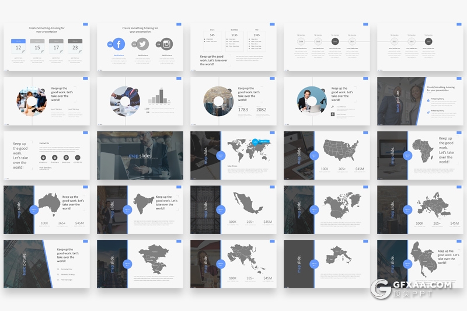Click the Twitter bird icon
This screenshot has height=311, width=467.
(x=143, y=44)
